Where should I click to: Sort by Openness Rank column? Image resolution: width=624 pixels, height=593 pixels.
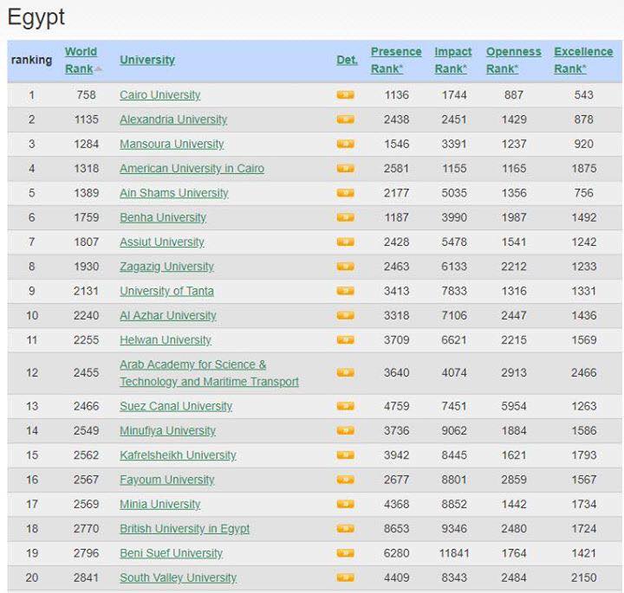(x=513, y=60)
